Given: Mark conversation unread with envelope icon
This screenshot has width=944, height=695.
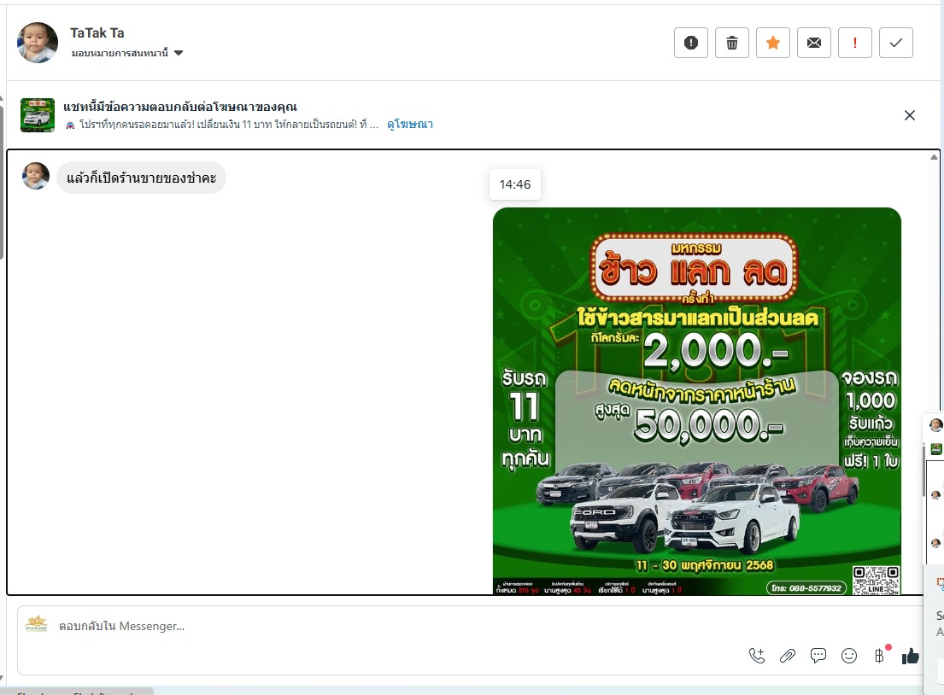Looking at the screenshot, I should pos(813,43).
